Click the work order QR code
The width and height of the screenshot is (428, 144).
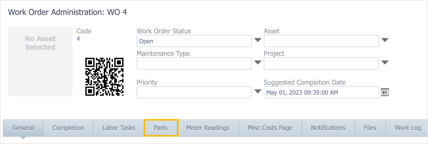[x=104, y=77]
